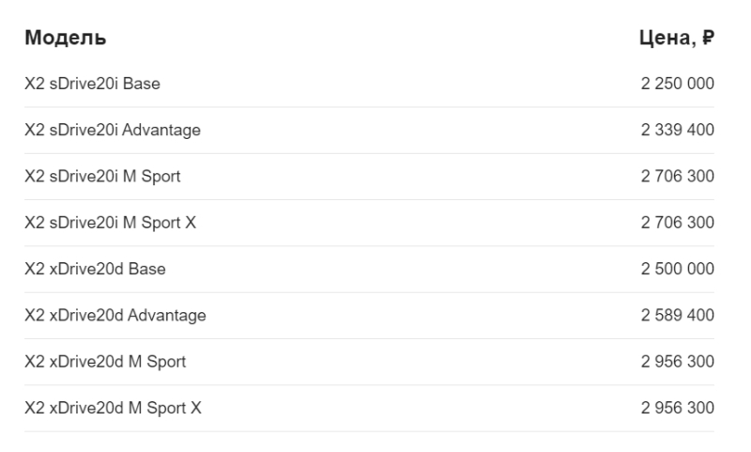Screen dimensions: 751x452
Task: Select the X2 sDrive20i Base model name
Action: click(x=92, y=84)
